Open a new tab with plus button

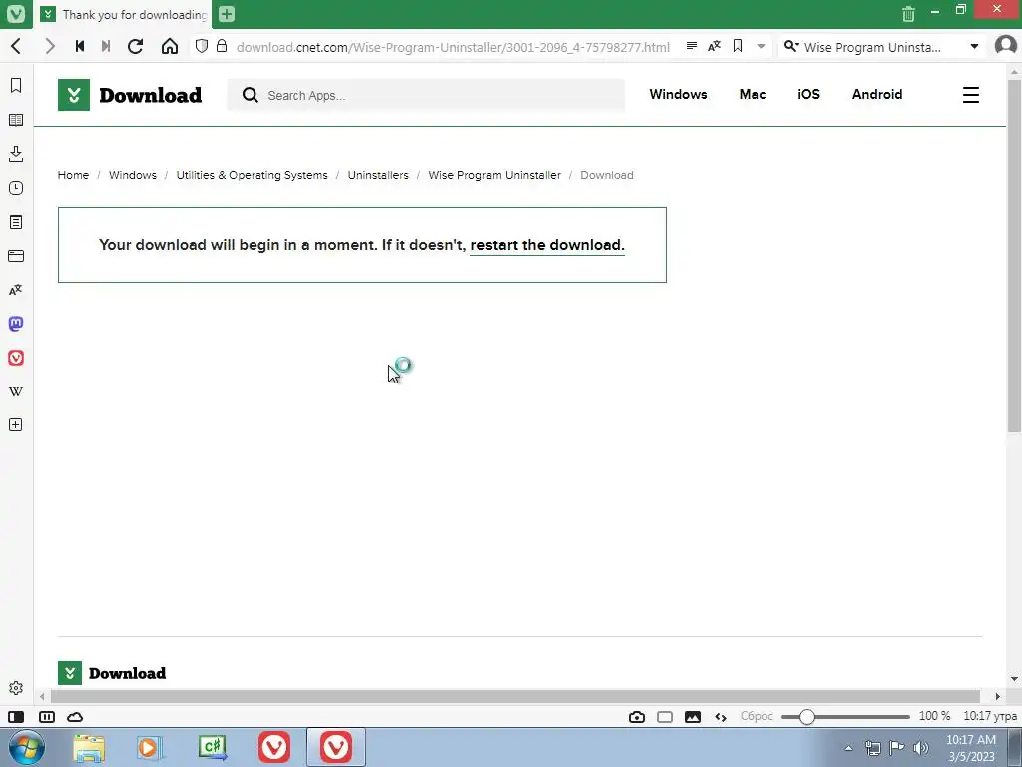(x=227, y=14)
